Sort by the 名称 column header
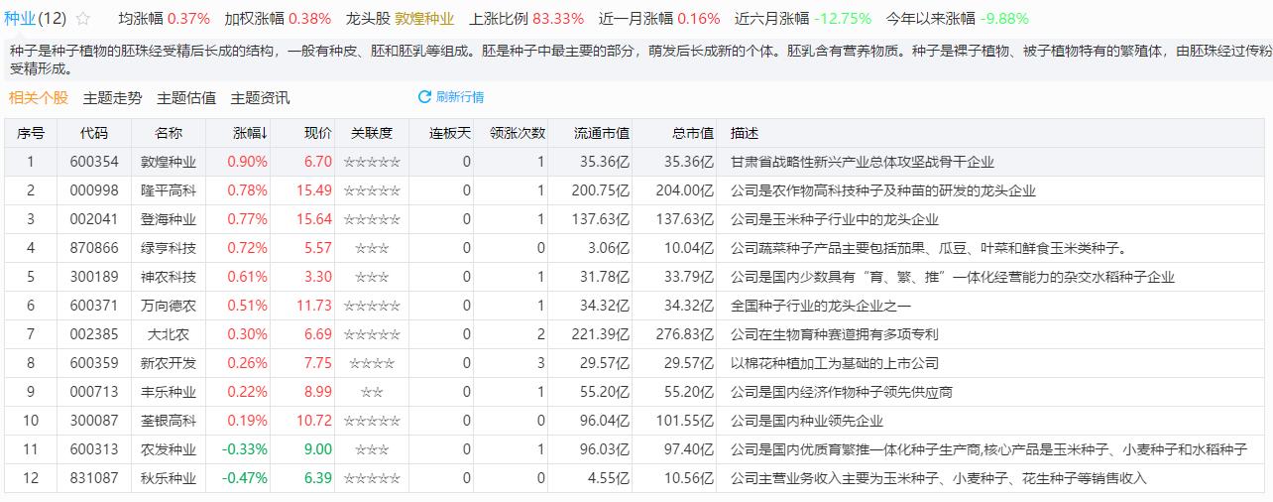 [170, 133]
